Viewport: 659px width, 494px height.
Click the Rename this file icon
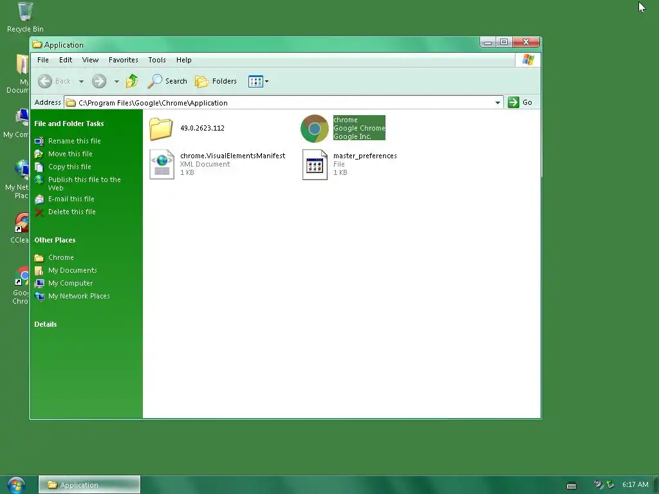coord(39,141)
